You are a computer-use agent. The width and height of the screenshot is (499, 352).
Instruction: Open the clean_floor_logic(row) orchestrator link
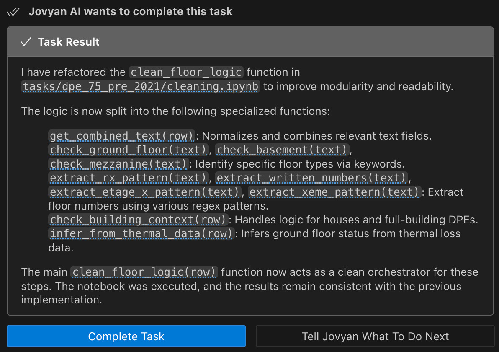144,272
